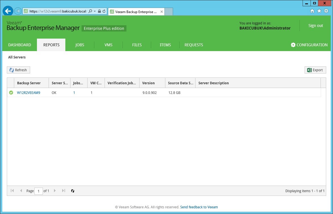Click the browser forward arrow
The width and height of the screenshot is (333, 214).
[x=18, y=11]
